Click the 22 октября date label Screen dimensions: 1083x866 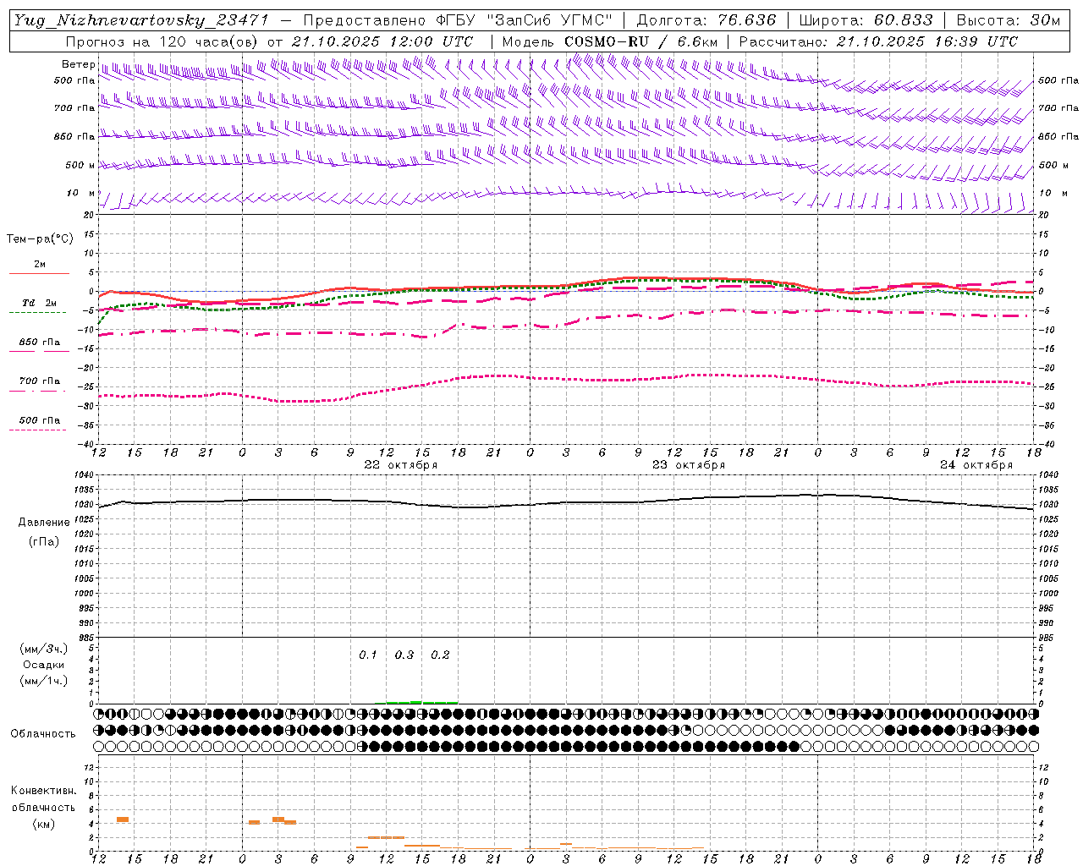click(x=401, y=465)
